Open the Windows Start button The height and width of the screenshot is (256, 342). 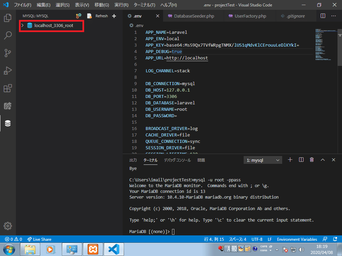coord(9,249)
